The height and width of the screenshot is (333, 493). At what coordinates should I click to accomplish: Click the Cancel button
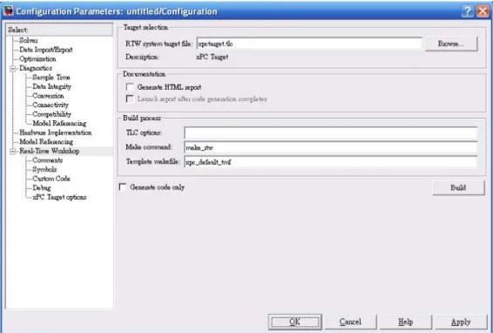pos(350,322)
